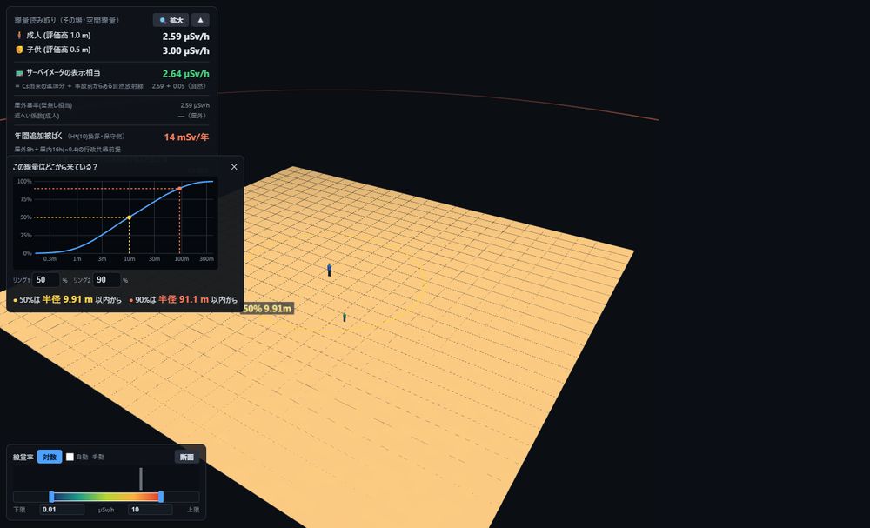Click the 2.64 µSv/h survey meter value
This screenshot has width=870, height=528.
pos(186,74)
